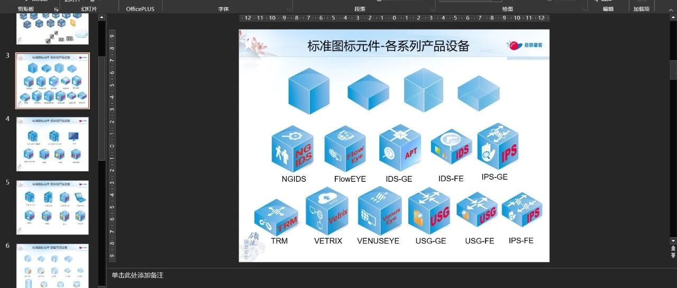Viewport: 677px width, 288px height.
Task: Click the 'IPS-GE' label on the slide
Action: (x=495, y=176)
